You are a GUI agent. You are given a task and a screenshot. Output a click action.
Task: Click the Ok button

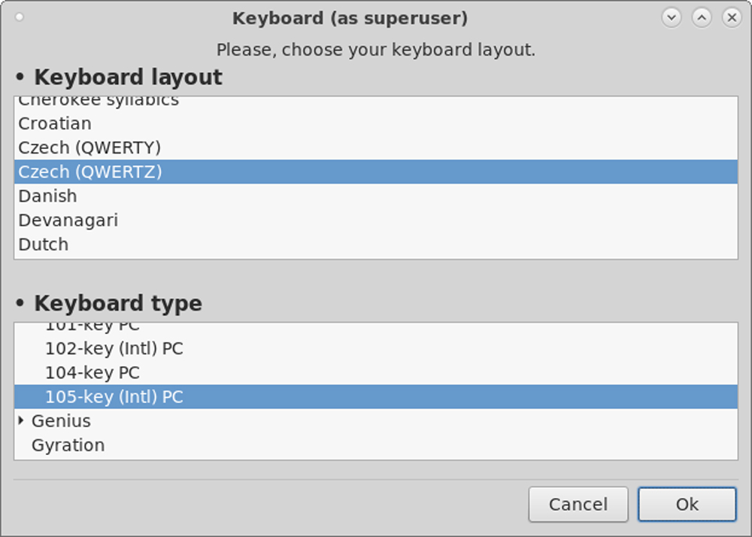point(687,505)
